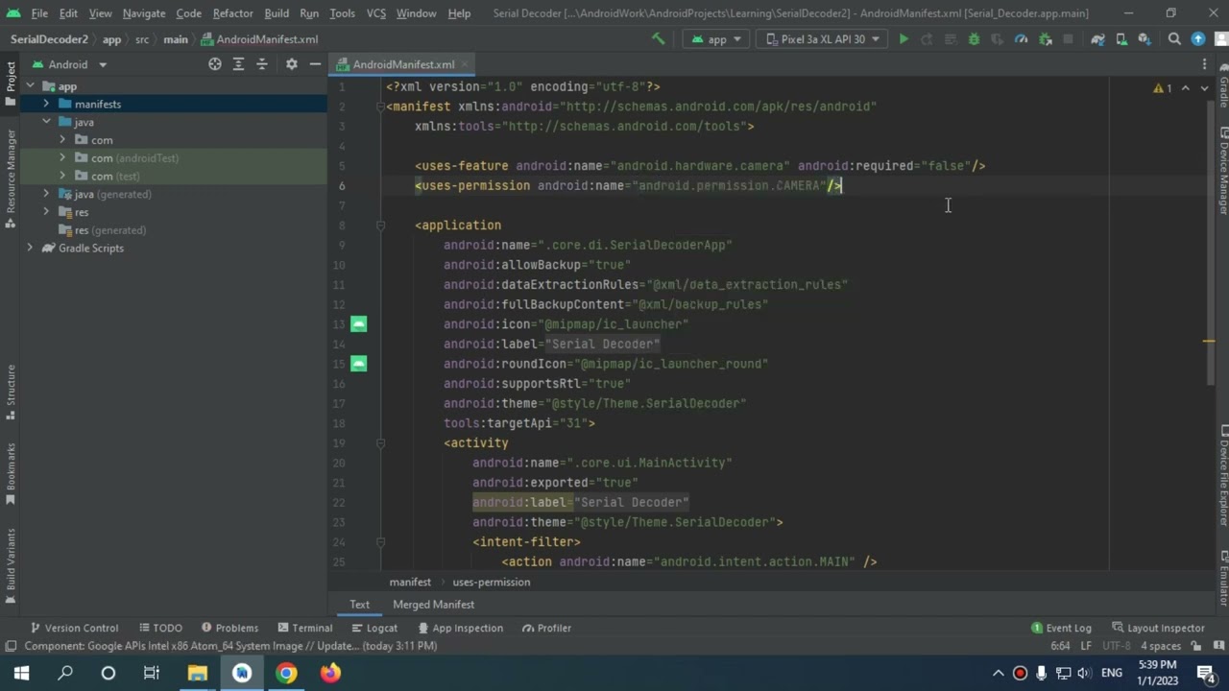Open the Device Manager toolbar icon
Screen dimensions: 1229x691
pos(1121,39)
